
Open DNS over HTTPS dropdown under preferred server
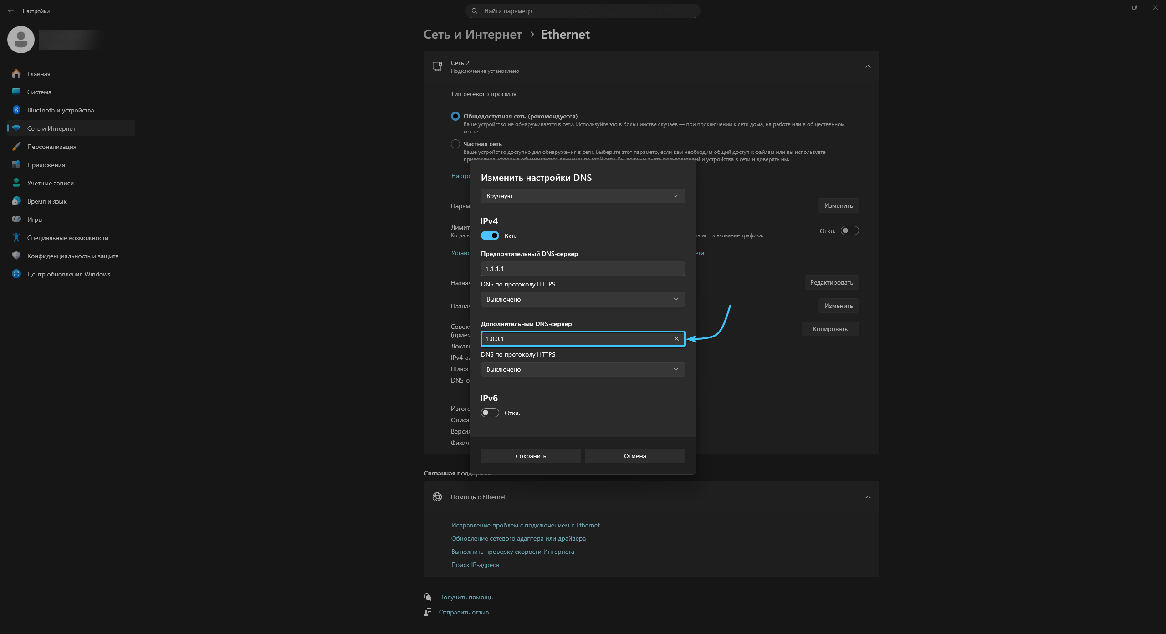(583, 299)
